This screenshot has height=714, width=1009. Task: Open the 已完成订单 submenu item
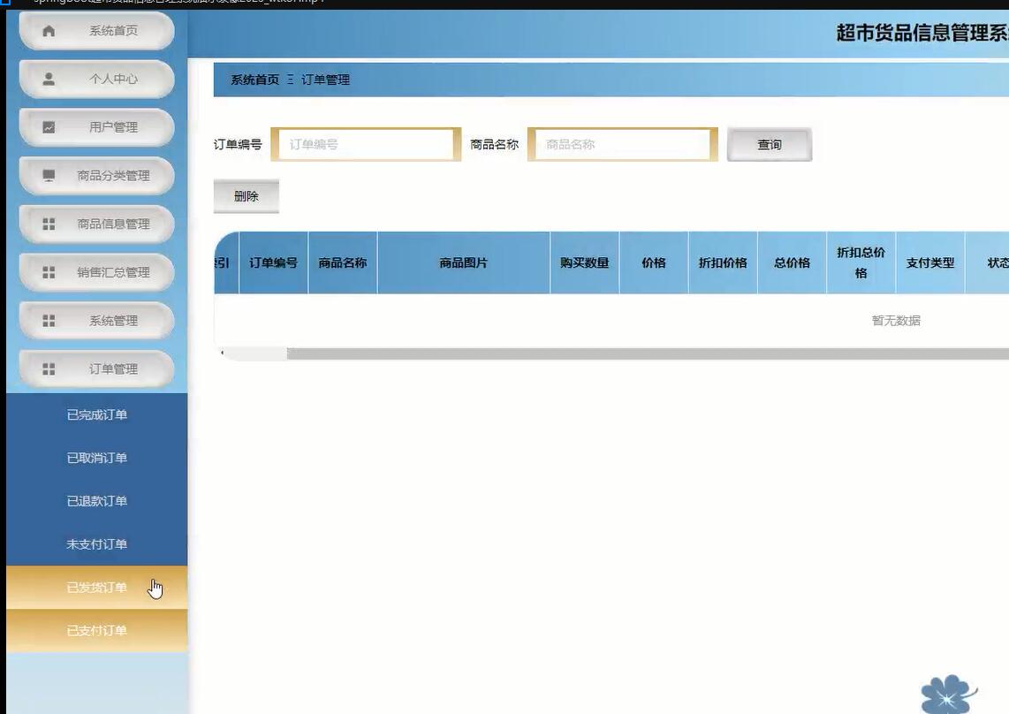[95, 414]
